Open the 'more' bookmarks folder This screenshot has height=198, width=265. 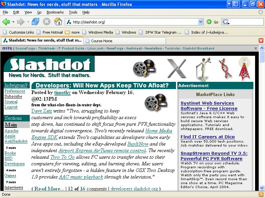[x=72, y=32]
